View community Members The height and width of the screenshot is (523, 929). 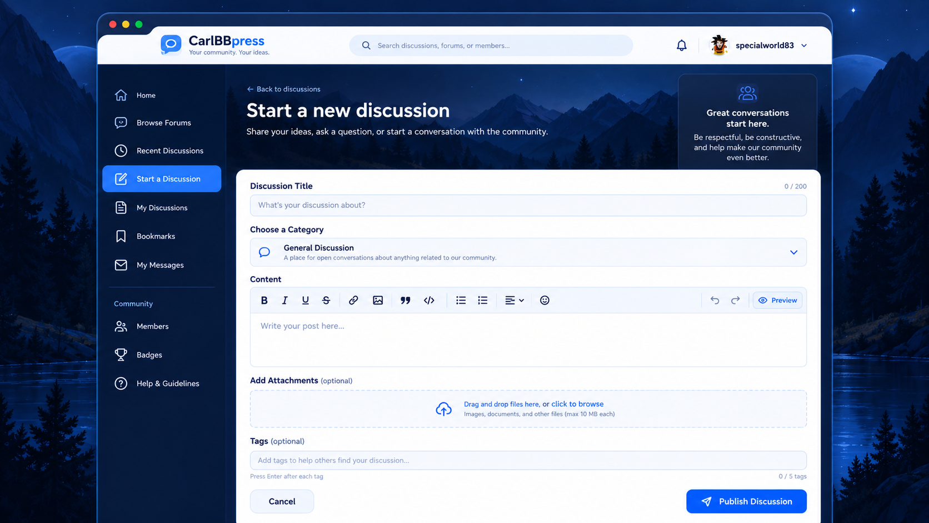[162, 326]
